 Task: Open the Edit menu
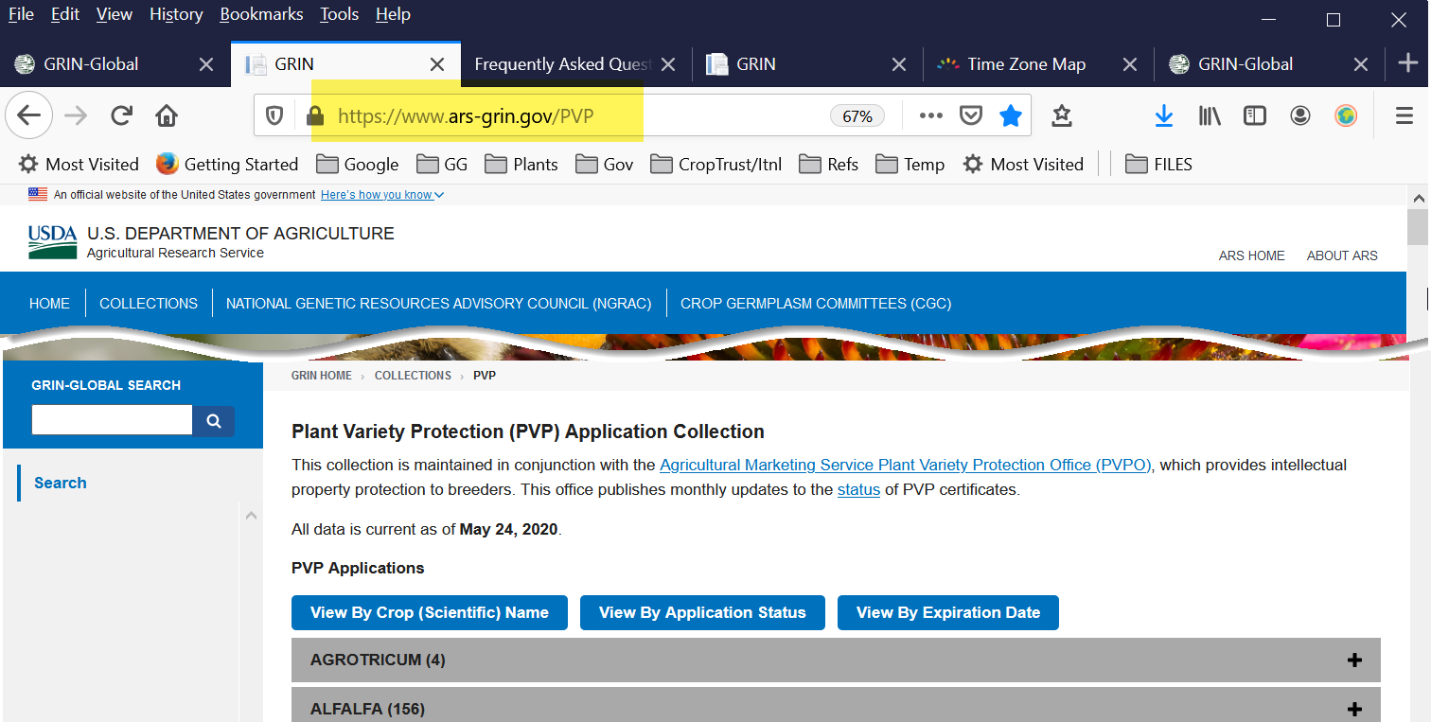pyautogui.click(x=65, y=14)
